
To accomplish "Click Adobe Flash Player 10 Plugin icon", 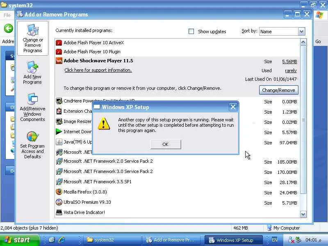I will click(x=59, y=52).
